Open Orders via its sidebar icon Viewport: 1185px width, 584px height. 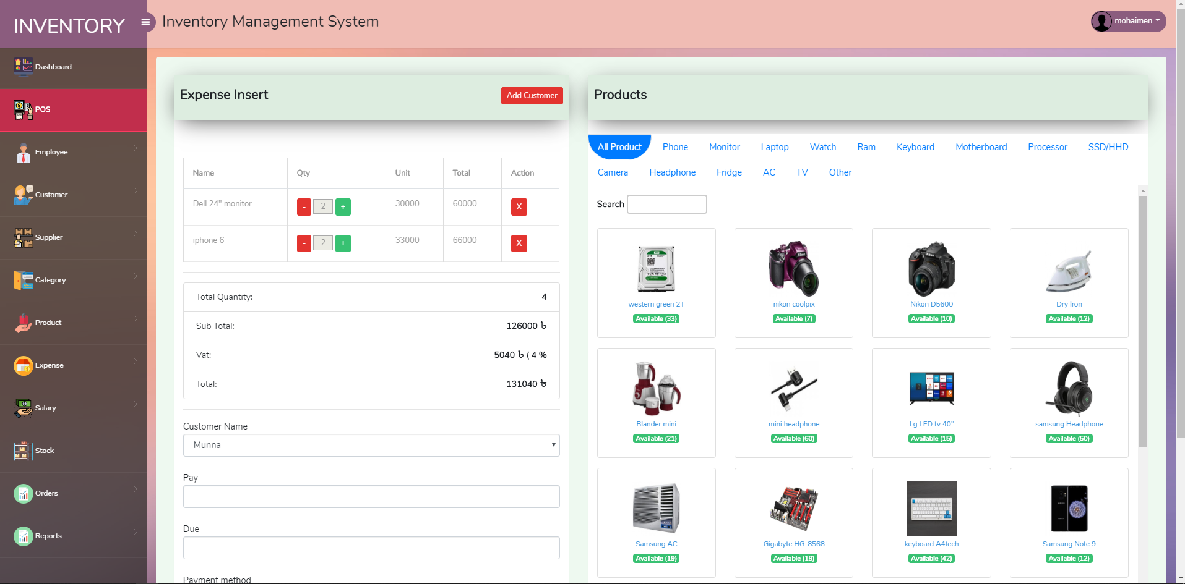pos(24,493)
